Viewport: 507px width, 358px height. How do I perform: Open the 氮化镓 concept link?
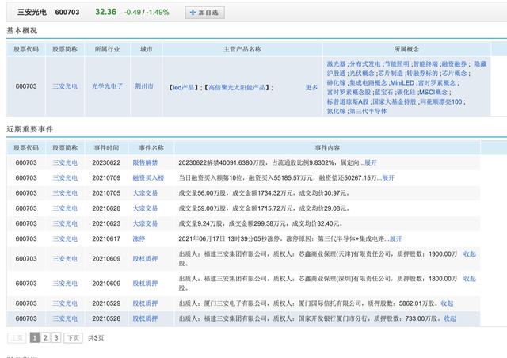click(x=336, y=111)
